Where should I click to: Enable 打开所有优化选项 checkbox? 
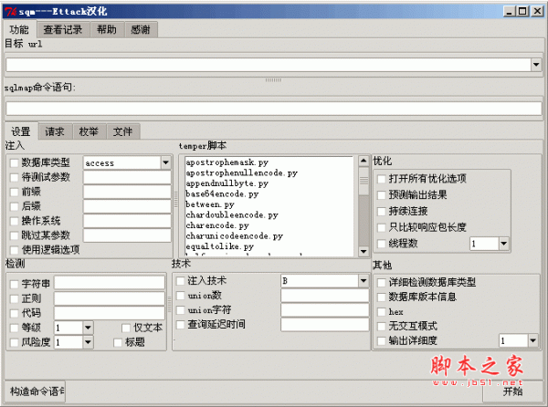point(381,179)
